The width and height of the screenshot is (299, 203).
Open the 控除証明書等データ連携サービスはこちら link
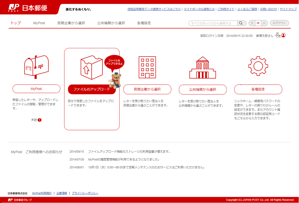click(154, 9)
